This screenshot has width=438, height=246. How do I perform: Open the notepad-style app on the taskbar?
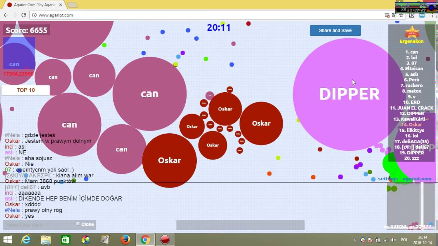[x=105, y=240]
